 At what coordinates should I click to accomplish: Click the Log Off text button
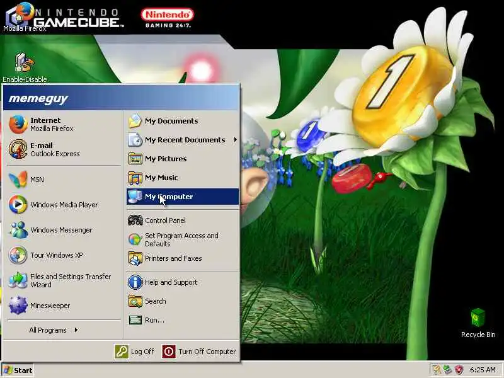142,352
